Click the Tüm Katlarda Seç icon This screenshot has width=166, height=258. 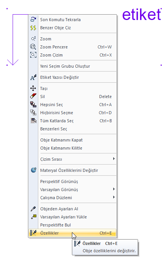tap(33, 120)
